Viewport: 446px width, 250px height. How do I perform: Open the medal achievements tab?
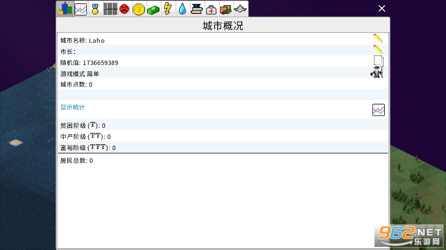(95, 9)
